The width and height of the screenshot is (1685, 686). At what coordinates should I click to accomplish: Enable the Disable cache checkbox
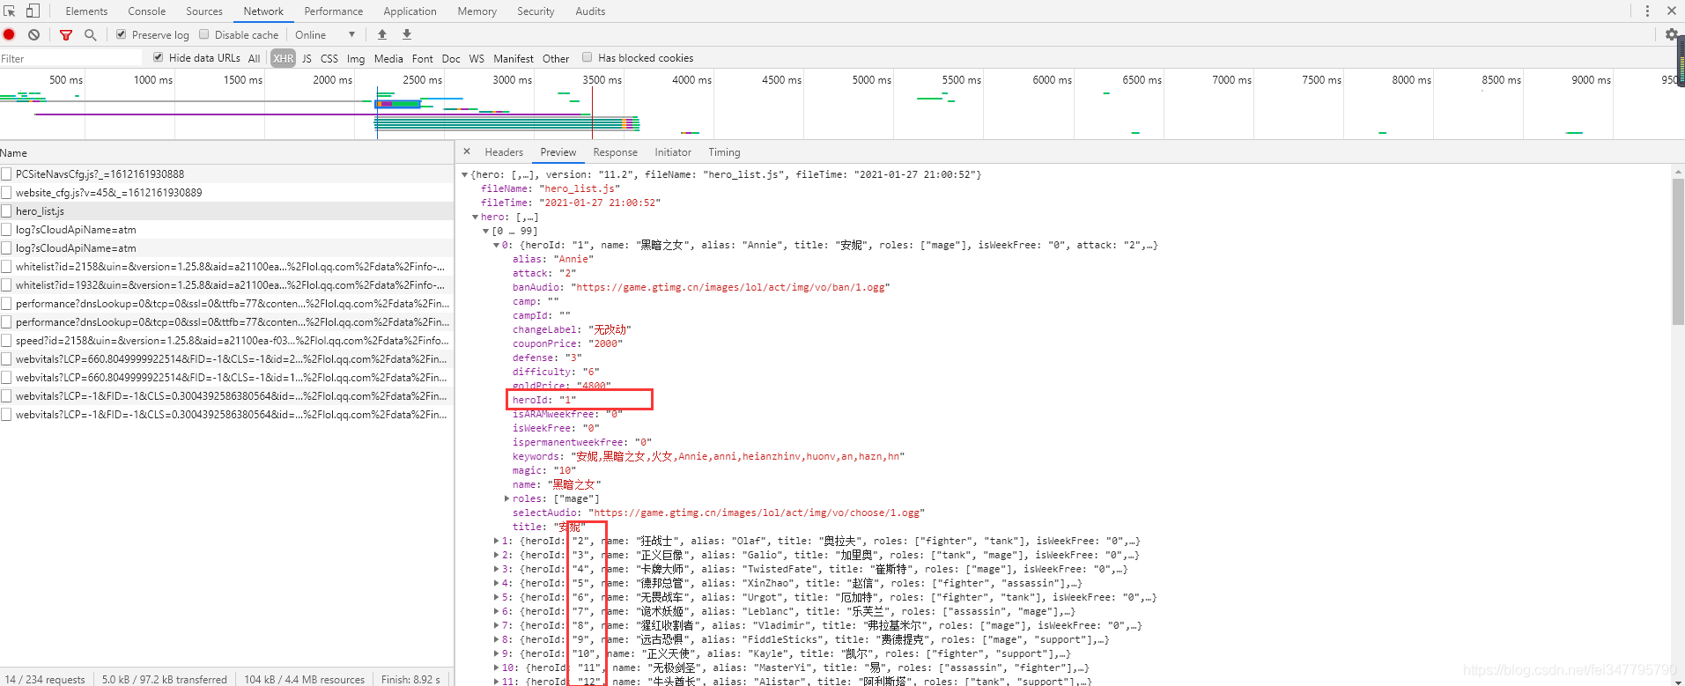(x=204, y=34)
